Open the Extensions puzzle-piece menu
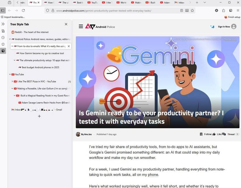Image resolution: width=241 pixels, height=188 pixels. (223, 10)
